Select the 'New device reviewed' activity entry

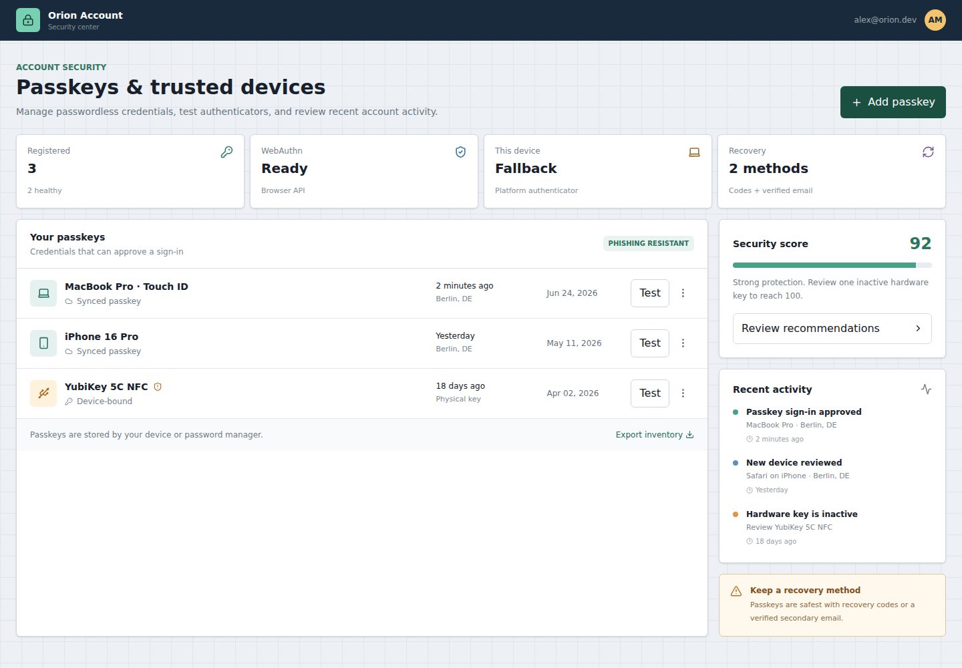point(832,476)
